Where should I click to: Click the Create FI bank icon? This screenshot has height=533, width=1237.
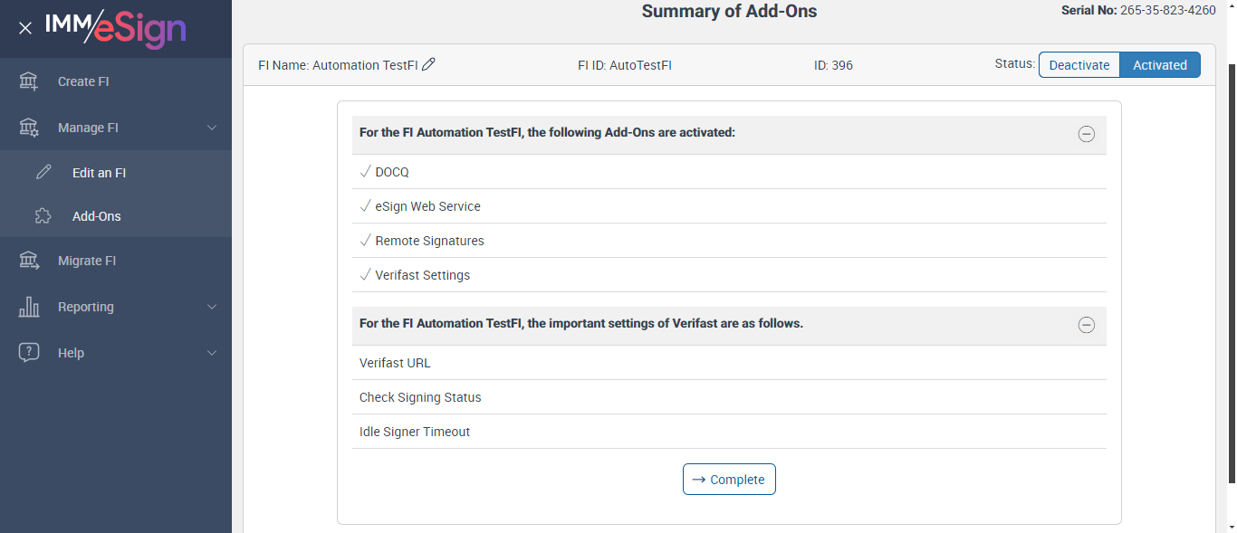pos(29,81)
